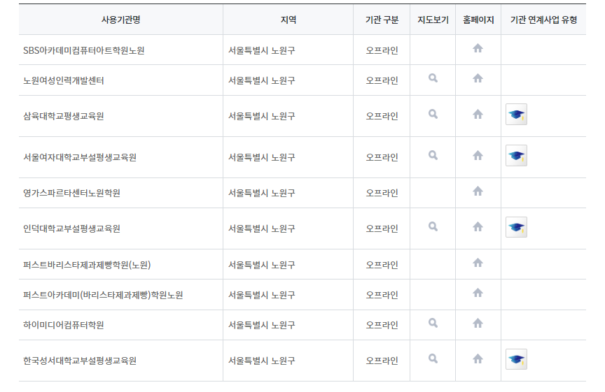Open homepage for 퍼스트바리스타제과제빵학원(노원)
605x392 pixels.
click(x=478, y=263)
